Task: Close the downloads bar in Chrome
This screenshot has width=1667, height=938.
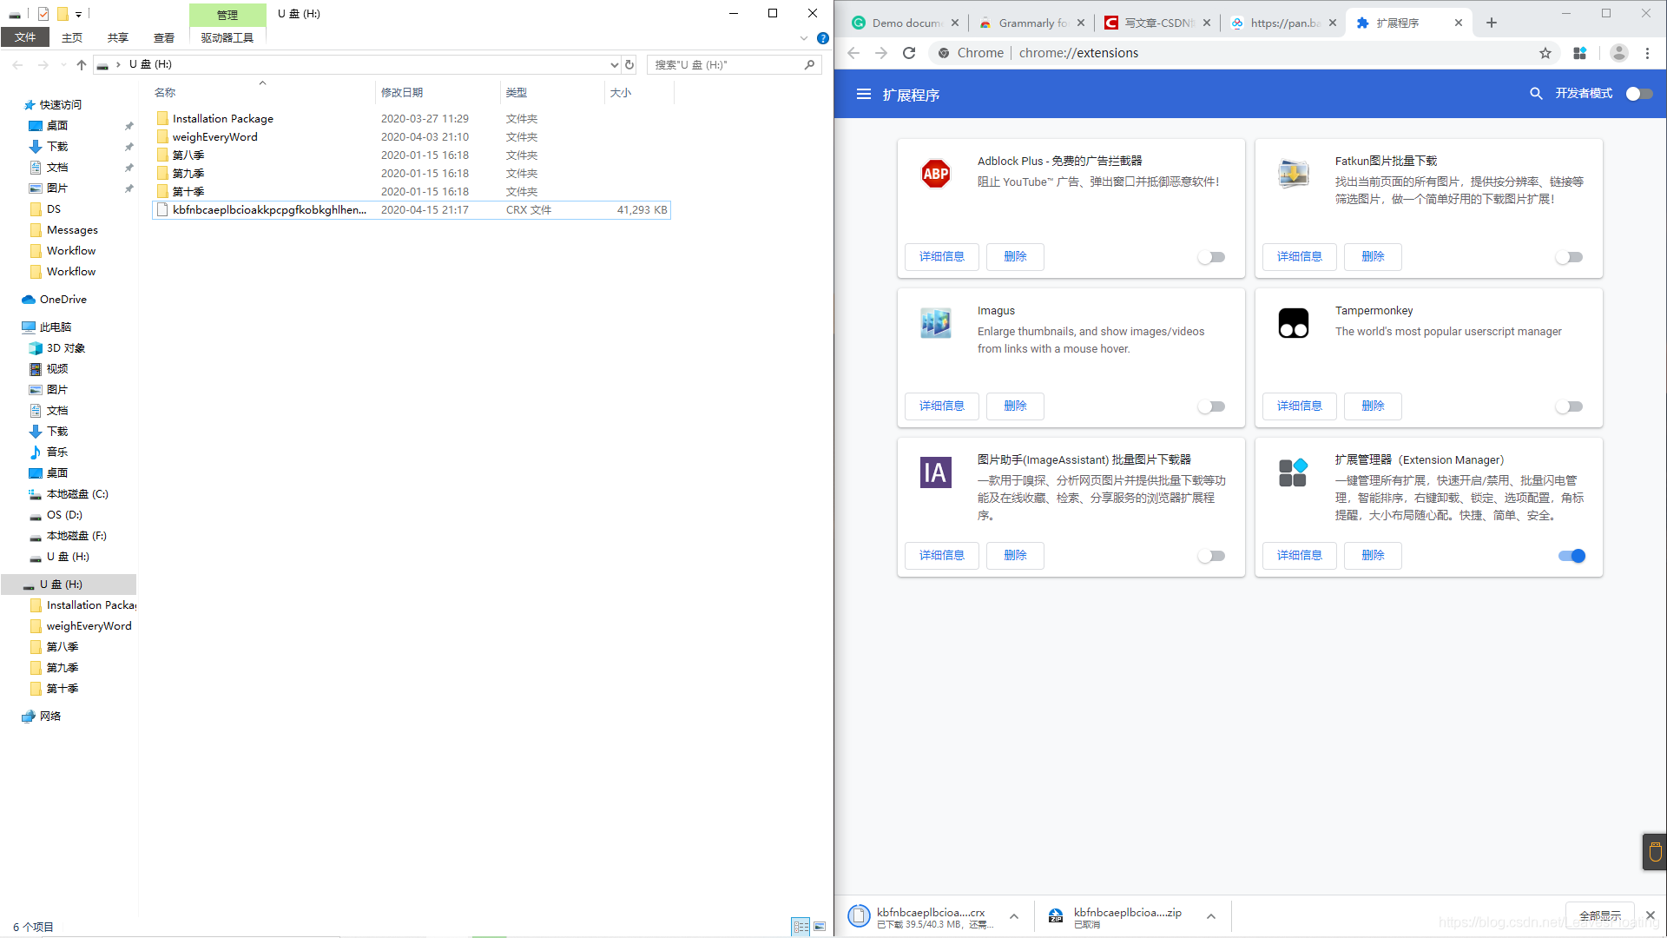Action: (1650, 915)
